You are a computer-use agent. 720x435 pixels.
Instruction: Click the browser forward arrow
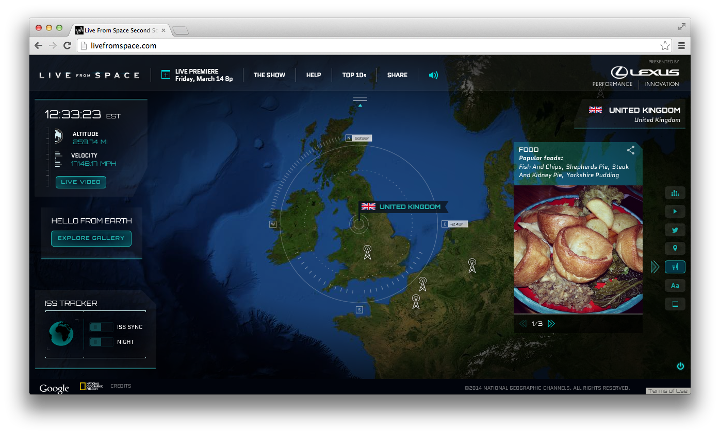click(53, 46)
